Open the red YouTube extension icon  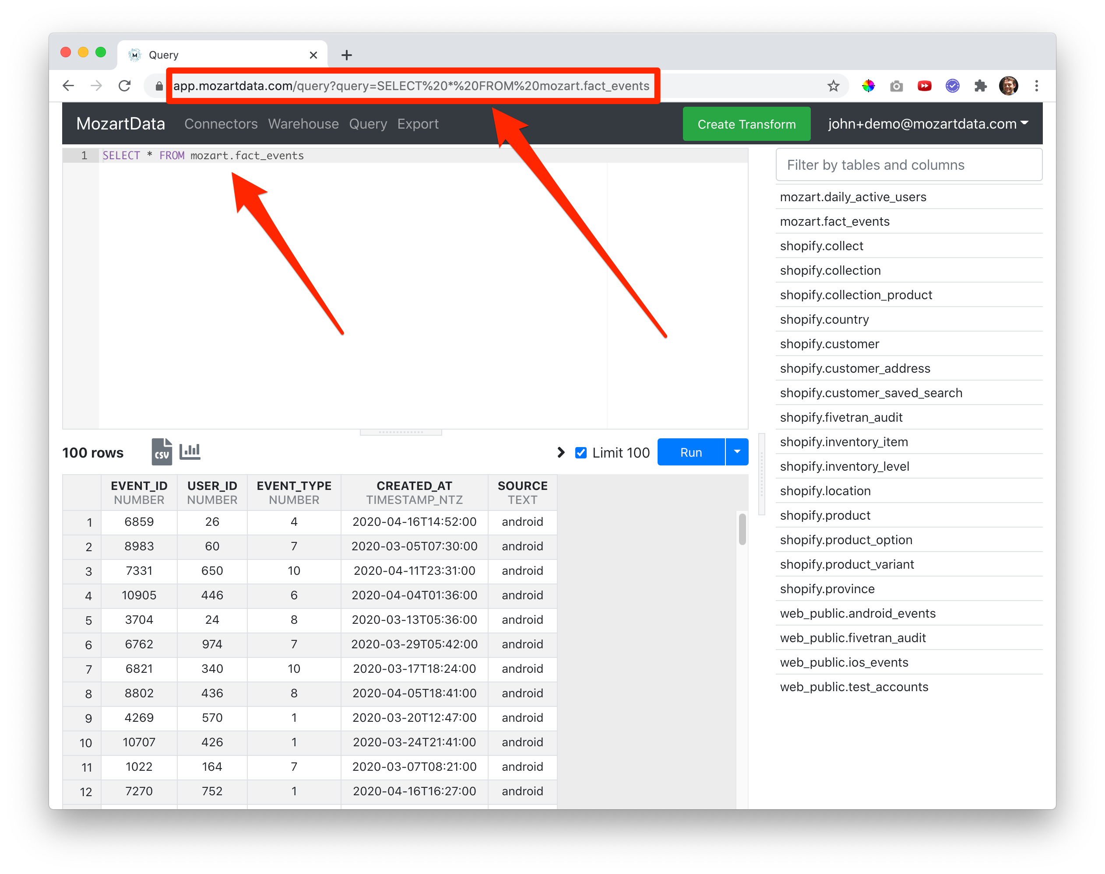[x=924, y=85]
